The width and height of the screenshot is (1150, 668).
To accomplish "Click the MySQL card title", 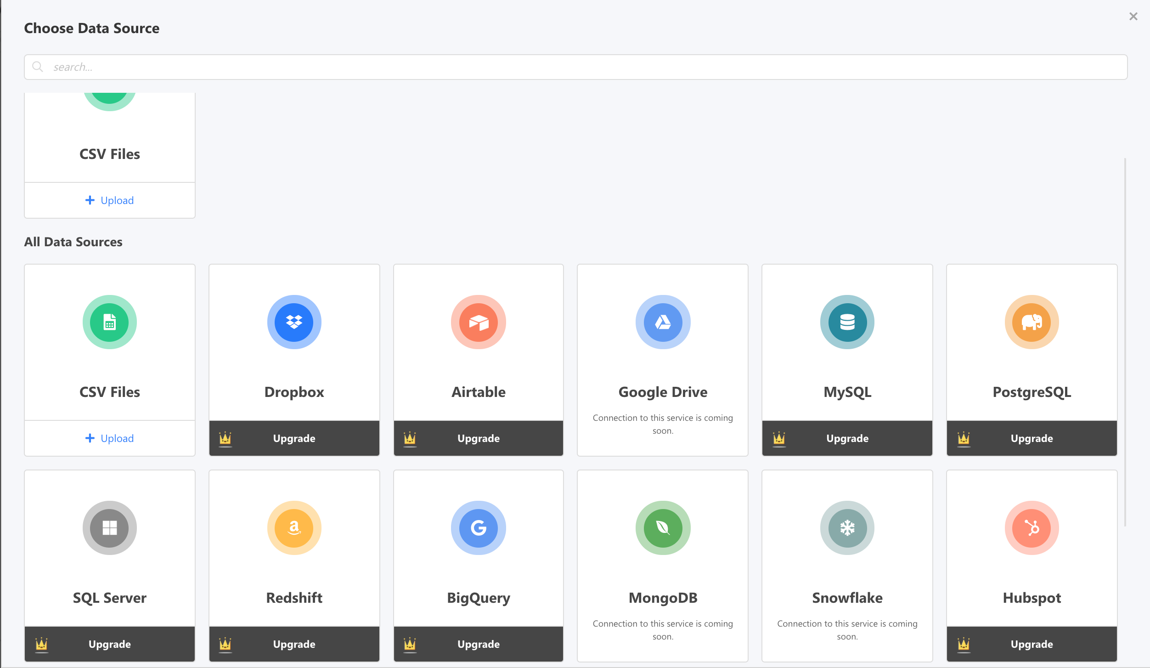I will pyautogui.click(x=847, y=392).
